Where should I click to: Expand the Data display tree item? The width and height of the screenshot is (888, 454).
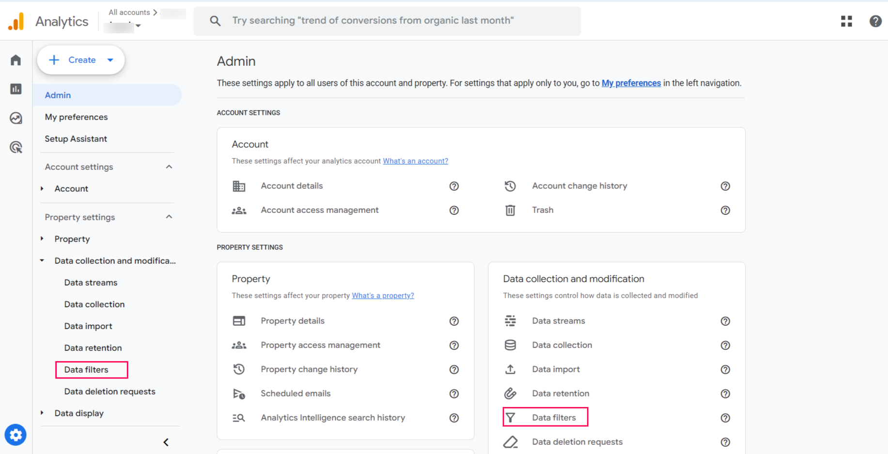[42, 413]
